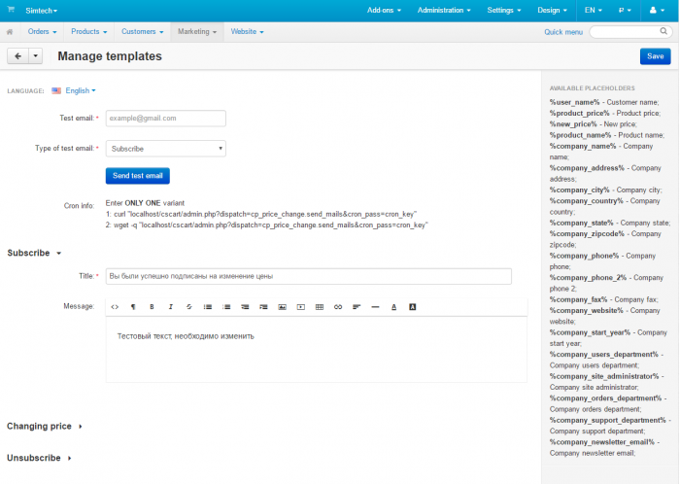Click the %company_state% placeholder text
680x484 pixels.
pyautogui.click(x=582, y=223)
